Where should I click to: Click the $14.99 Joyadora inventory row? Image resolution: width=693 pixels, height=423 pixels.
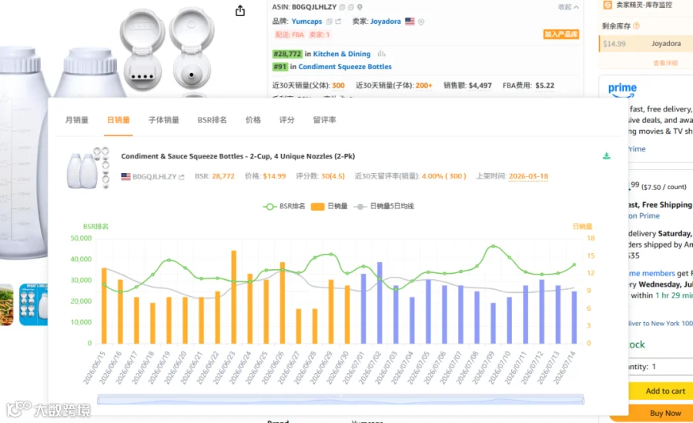[645, 44]
